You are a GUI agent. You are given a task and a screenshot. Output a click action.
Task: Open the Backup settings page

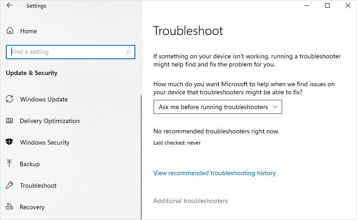click(x=30, y=164)
